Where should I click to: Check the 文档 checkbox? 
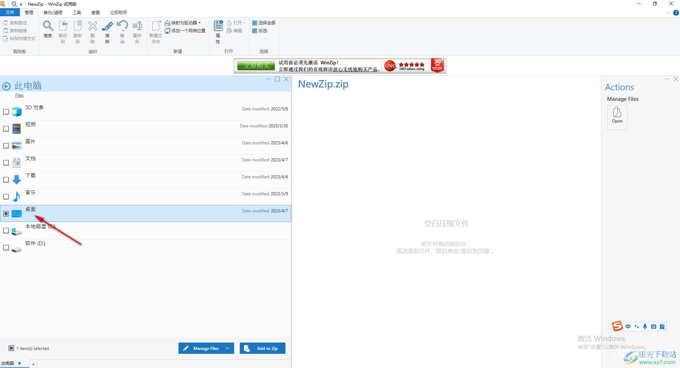(6, 163)
